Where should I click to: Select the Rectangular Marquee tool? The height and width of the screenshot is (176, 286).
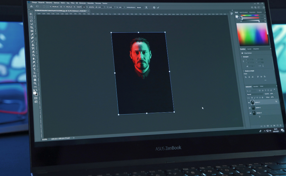tap(31, 17)
